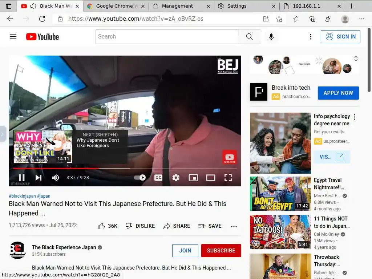Click the page vertical scrollbar
Image resolution: width=372 pixels, height=279 pixels.
(x=369, y=60)
